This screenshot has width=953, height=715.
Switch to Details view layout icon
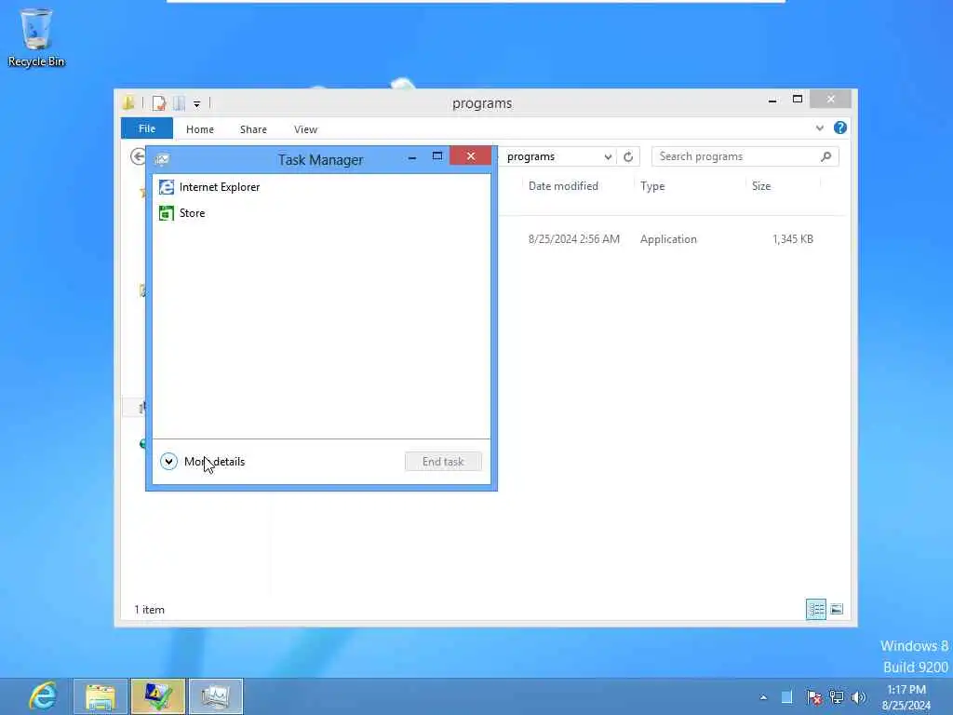click(x=815, y=609)
